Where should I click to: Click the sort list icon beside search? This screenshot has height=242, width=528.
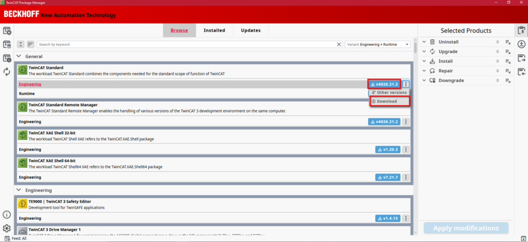(x=30, y=44)
